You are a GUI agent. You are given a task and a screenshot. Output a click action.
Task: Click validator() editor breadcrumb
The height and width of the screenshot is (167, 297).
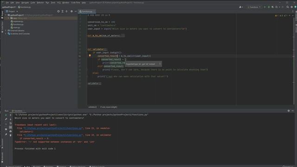[92, 107]
